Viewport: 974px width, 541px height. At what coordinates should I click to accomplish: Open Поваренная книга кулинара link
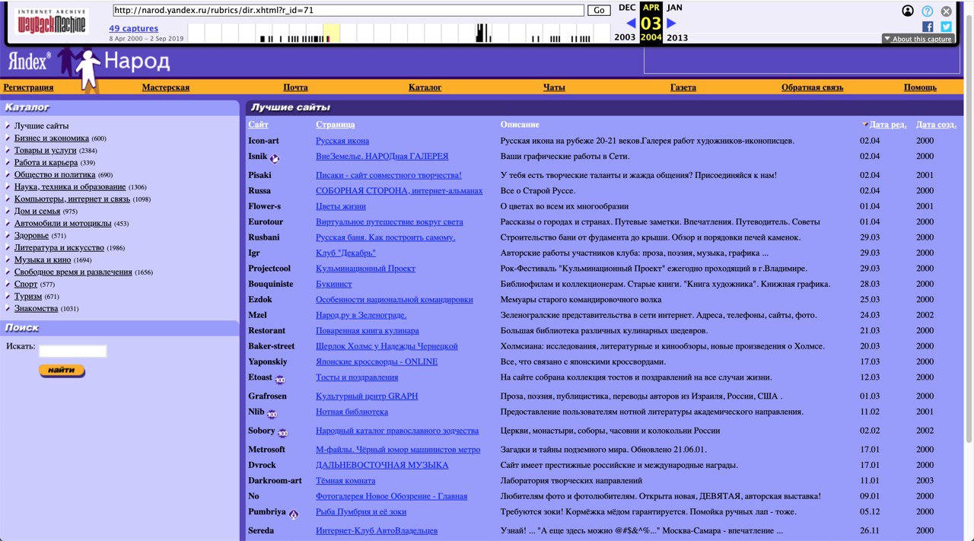coord(368,331)
